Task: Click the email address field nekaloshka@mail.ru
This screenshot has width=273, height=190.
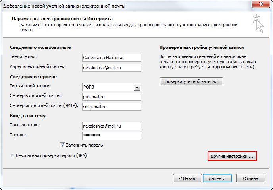Action: pyautogui.click(x=112, y=68)
